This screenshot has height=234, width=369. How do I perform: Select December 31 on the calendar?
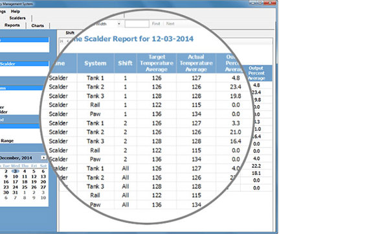[16, 193]
